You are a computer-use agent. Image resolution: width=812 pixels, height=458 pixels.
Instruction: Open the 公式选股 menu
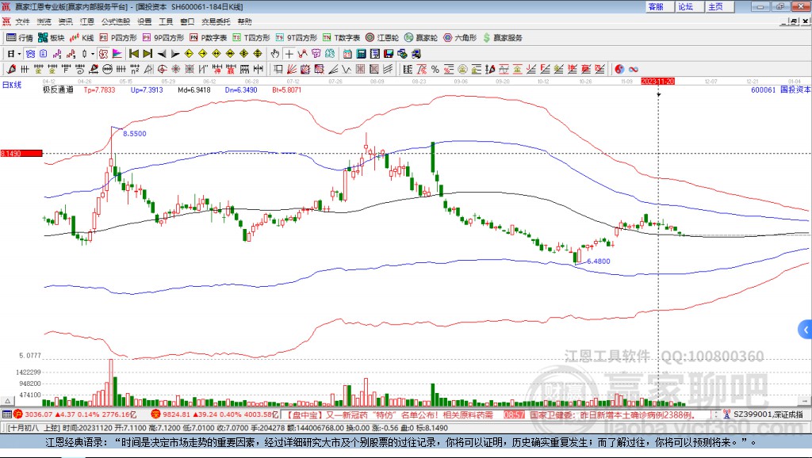point(116,21)
